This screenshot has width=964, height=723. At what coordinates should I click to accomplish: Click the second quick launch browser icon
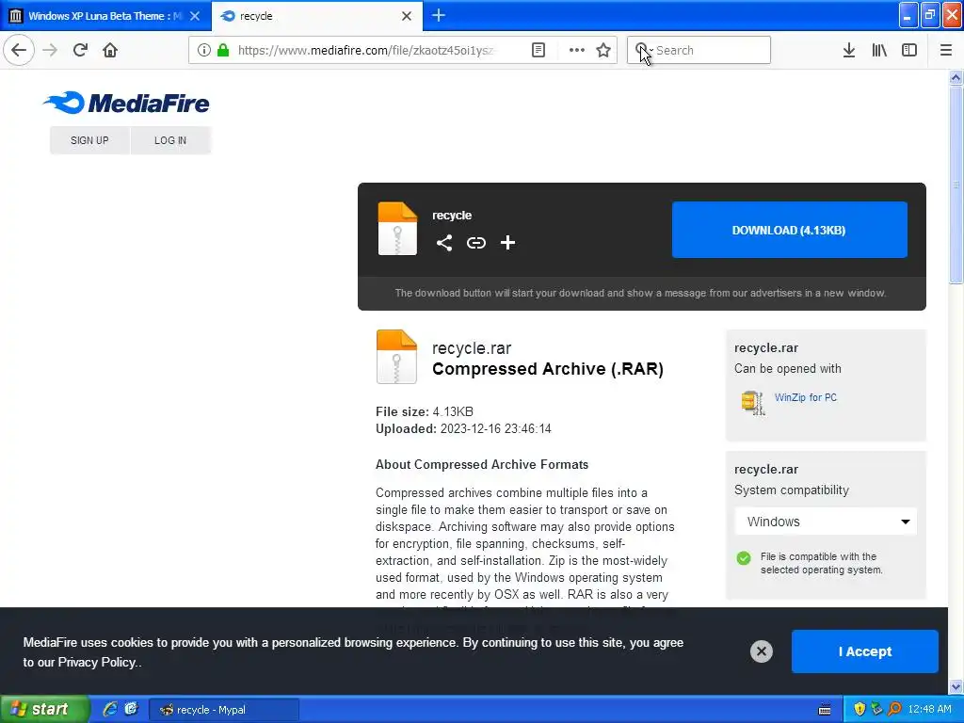[x=131, y=709]
